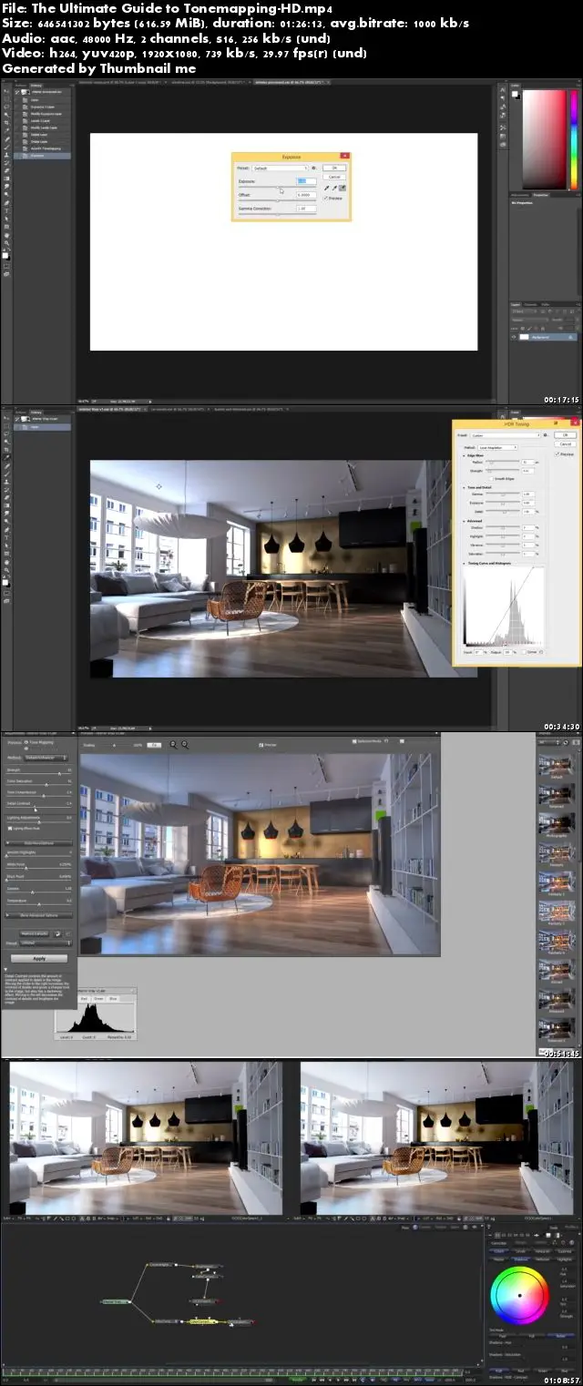Select the Brush tool in the Exposure-dialog Photoshop window
The image size is (583, 1386).
point(6,147)
